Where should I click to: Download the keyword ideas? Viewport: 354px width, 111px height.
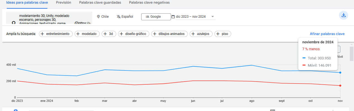(x=343, y=15)
